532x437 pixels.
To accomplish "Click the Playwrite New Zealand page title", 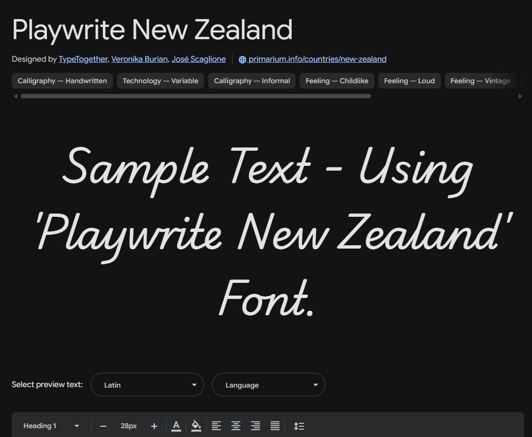I will [x=152, y=30].
